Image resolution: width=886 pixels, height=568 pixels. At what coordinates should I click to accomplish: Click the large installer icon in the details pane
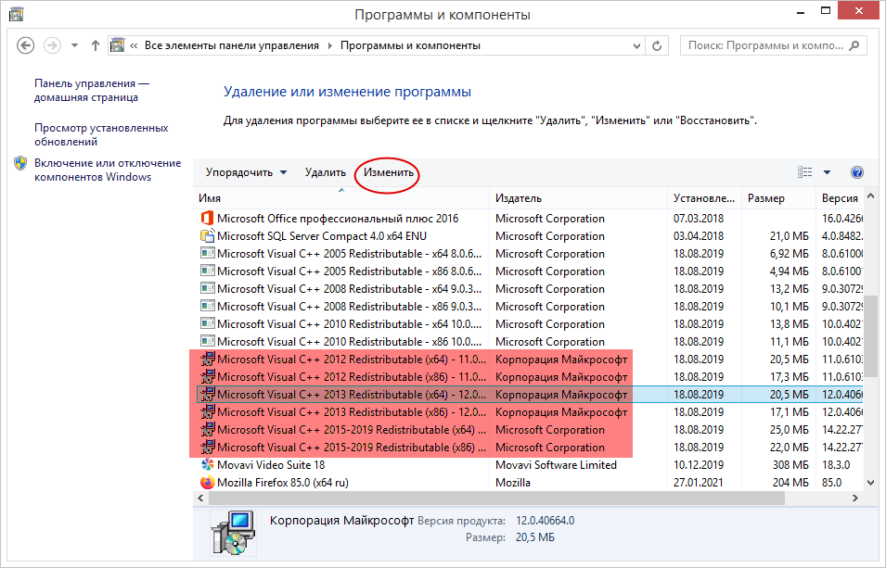click(x=234, y=533)
